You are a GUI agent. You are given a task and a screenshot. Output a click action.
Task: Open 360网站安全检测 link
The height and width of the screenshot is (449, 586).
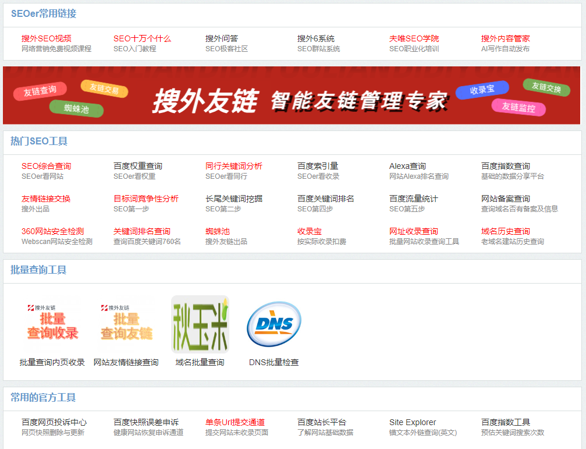(53, 231)
